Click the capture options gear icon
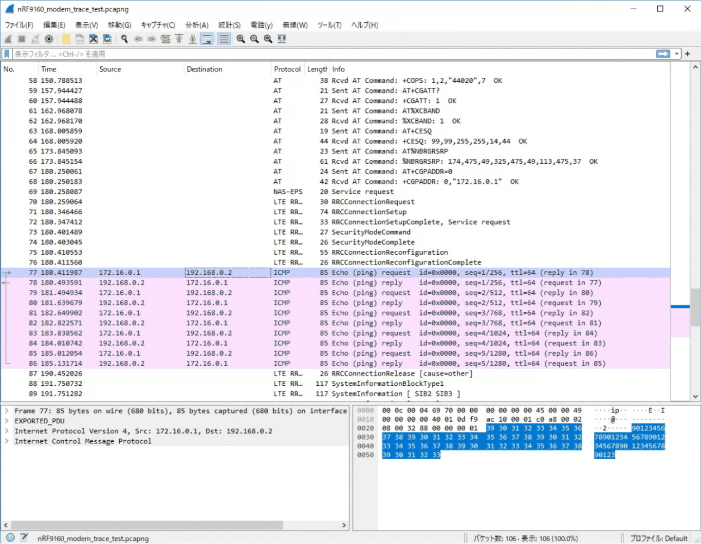 coord(49,39)
